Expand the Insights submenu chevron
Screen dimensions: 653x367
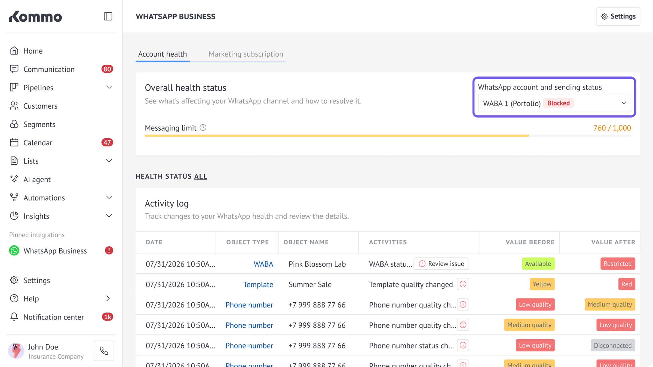click(109, 216)
